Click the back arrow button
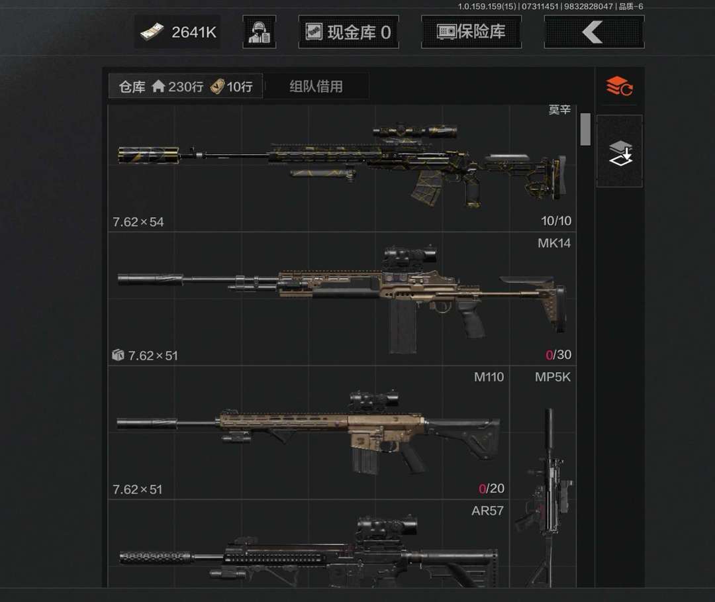Viewport: 715px width, 602px height. [594, 32]
